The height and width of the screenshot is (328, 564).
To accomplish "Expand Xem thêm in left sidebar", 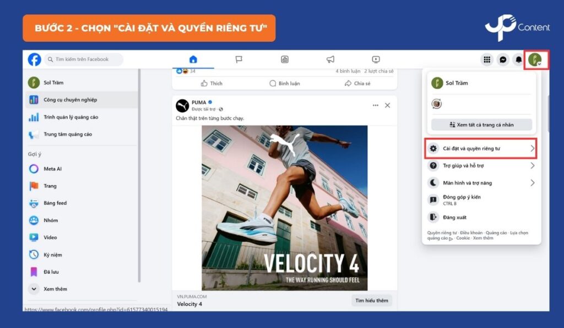I will click(x=55, y=289).
